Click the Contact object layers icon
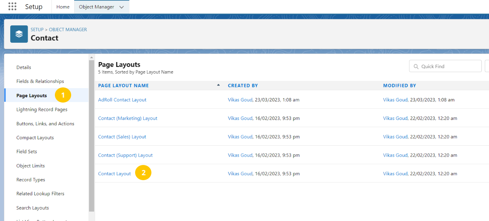The width and height of the screenshot is (489, 221). click(19, 34)
